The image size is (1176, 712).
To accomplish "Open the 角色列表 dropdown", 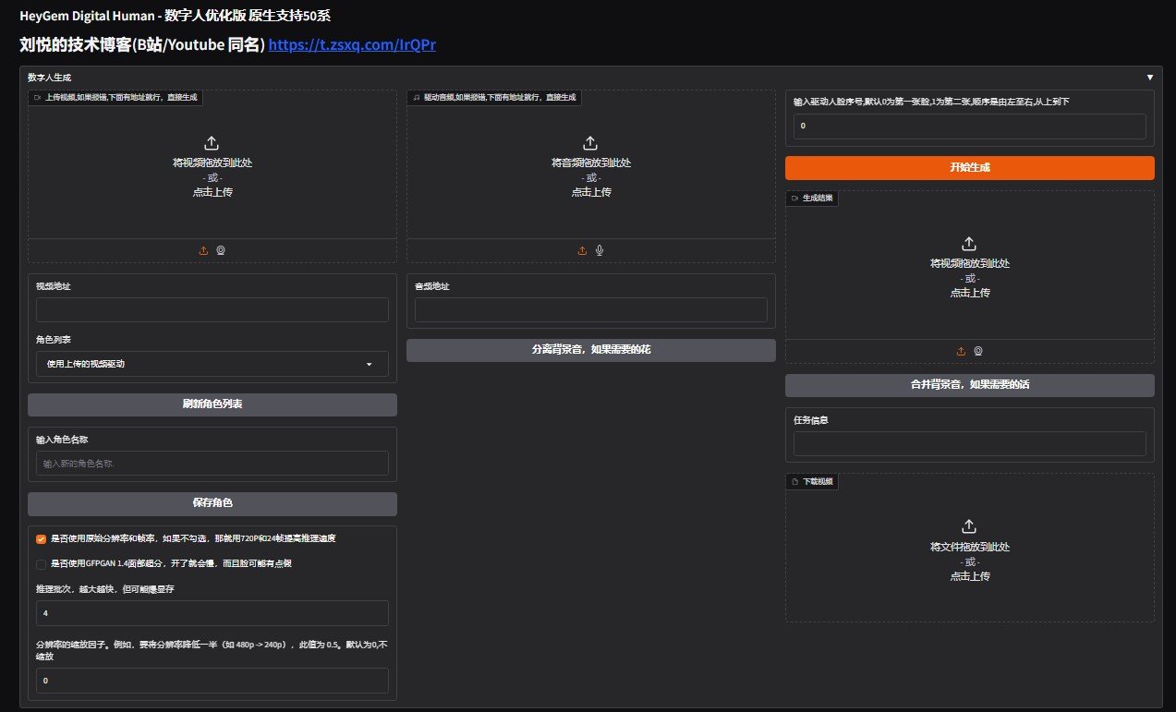I will tap(212, 364).
